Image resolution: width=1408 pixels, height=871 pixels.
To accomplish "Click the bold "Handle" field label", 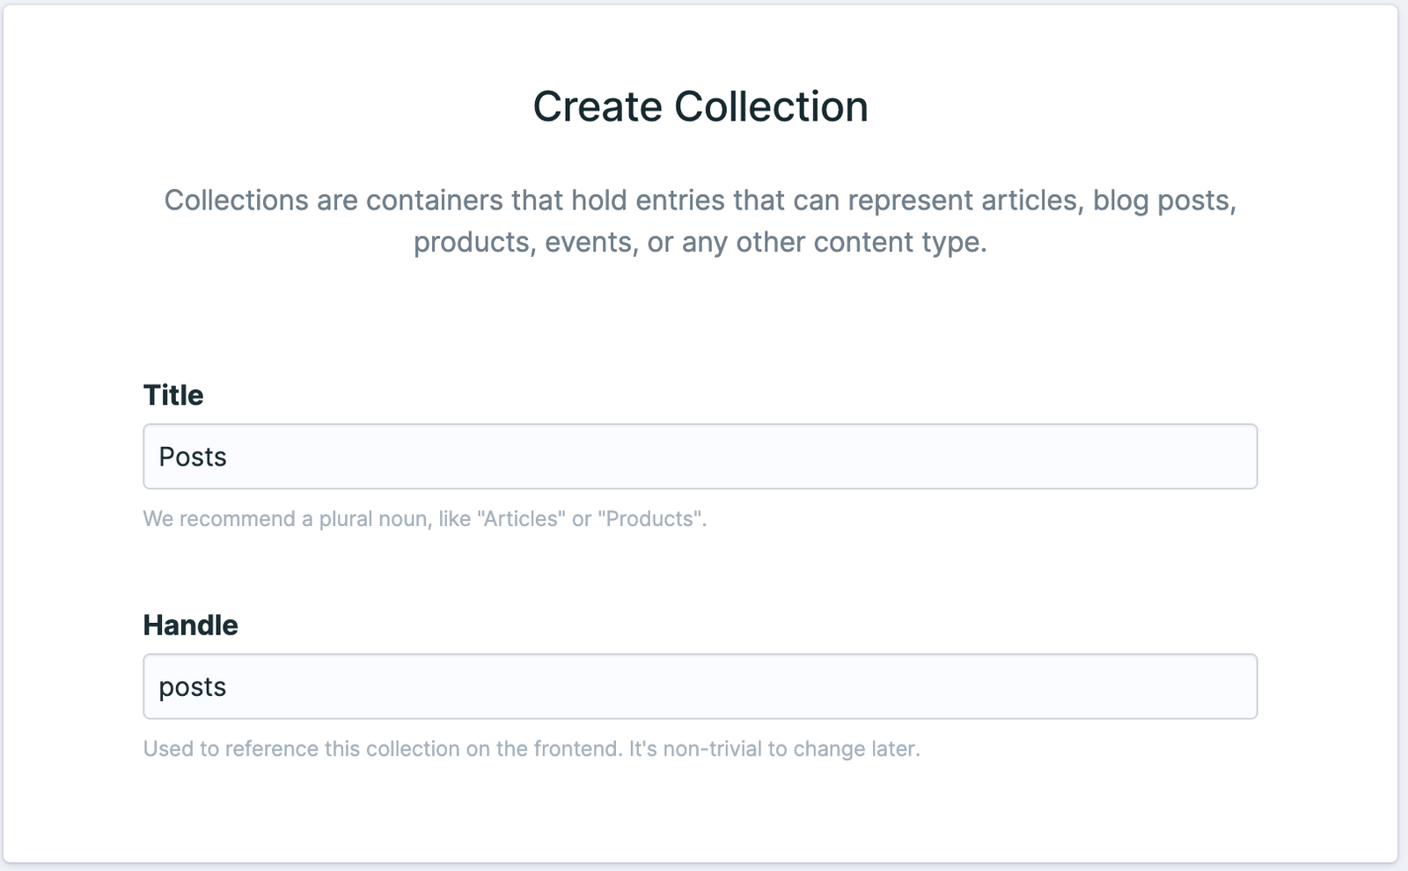I will [190, 625].
